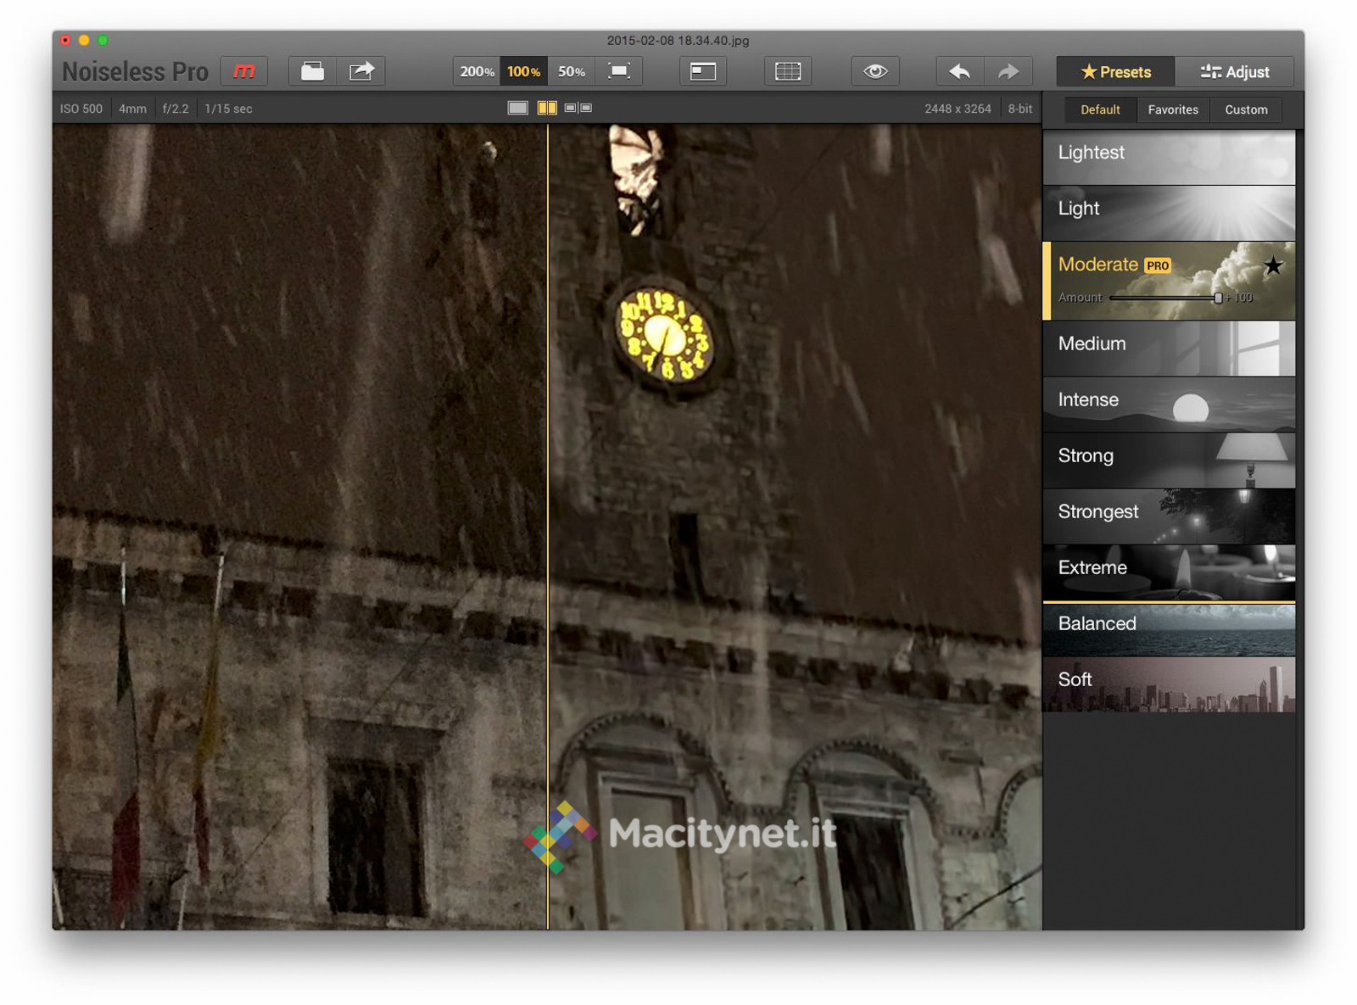1357x1005 pixels.
Task: Toggle the navigator panel icon
Action: coord(703,71)
